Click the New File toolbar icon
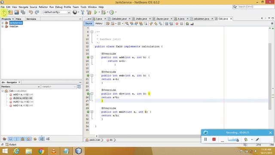The height and width of the screenshot is (155, 275). tap(4, 12)
